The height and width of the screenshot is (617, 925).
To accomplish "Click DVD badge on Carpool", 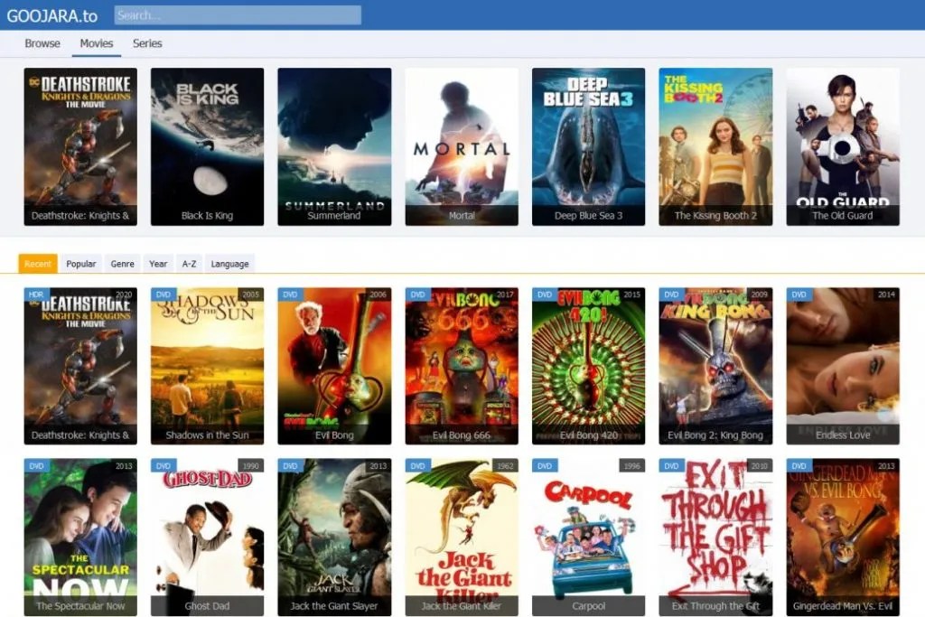I will pos(545,466).
